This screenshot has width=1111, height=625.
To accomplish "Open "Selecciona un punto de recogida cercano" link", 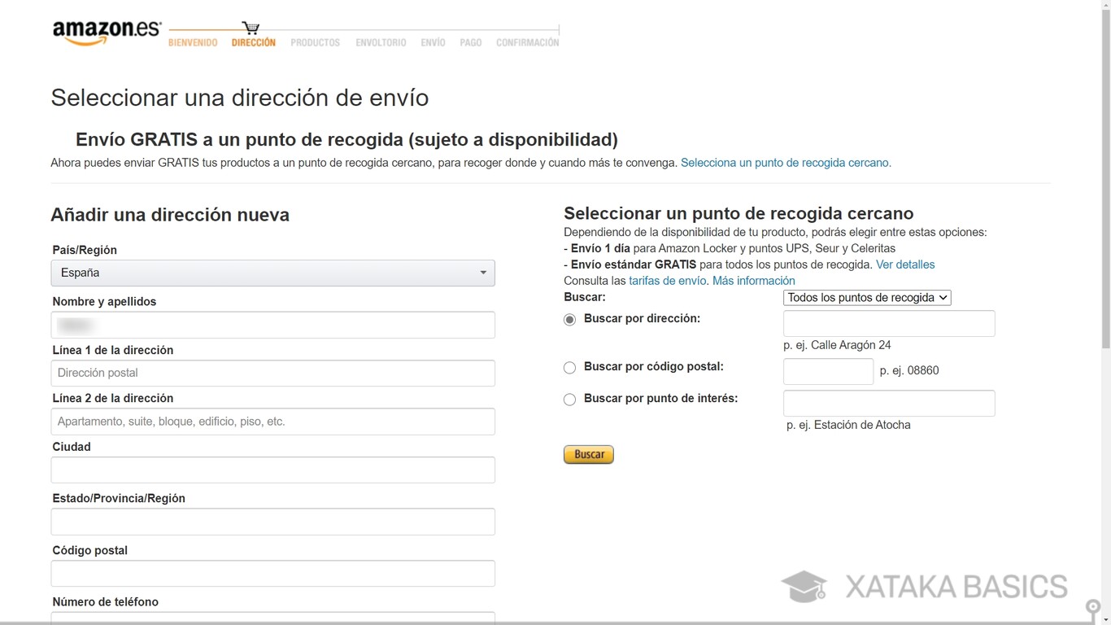I will tap(783, 162).
